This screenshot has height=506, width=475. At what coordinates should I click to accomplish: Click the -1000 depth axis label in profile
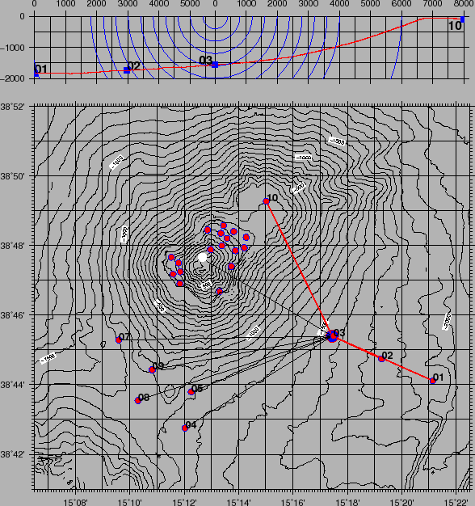click(12, 48)
